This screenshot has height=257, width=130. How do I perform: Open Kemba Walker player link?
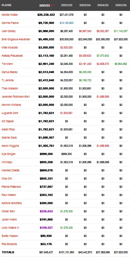(10, 15)
